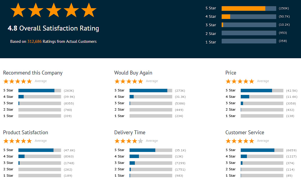
Task: Click the last star under Would Buy Again
Action: pyautogui.click(x=140, y=81)
